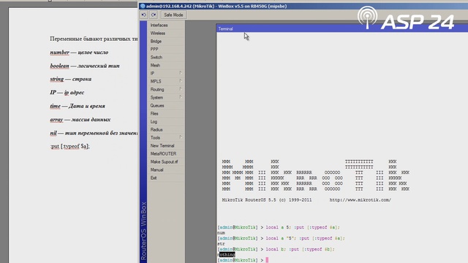Image resolution: width=468 pixels, height=263 pixels.
Task: Click ':put [:typeof $a];' line in document
Action: [70, 146]
